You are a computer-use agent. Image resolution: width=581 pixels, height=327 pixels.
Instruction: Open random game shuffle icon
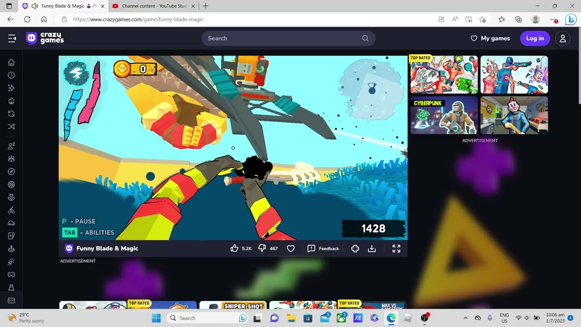coord(11,126)
